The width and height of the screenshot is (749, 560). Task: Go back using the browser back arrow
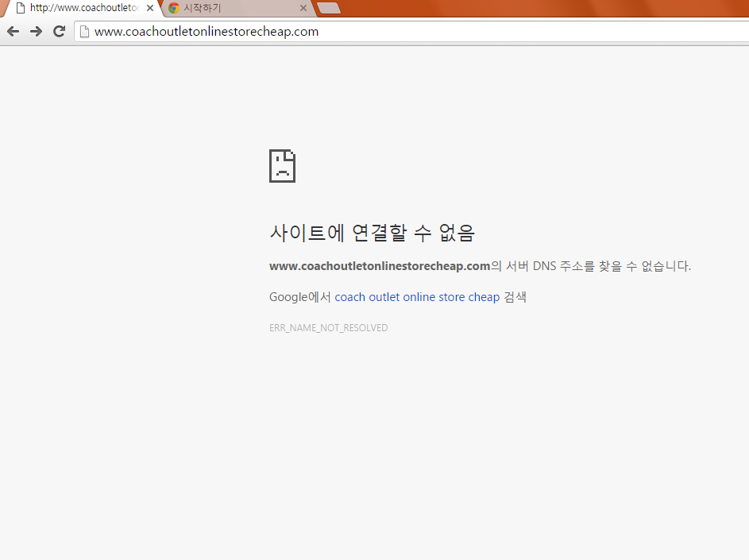(x=14, y=32)
